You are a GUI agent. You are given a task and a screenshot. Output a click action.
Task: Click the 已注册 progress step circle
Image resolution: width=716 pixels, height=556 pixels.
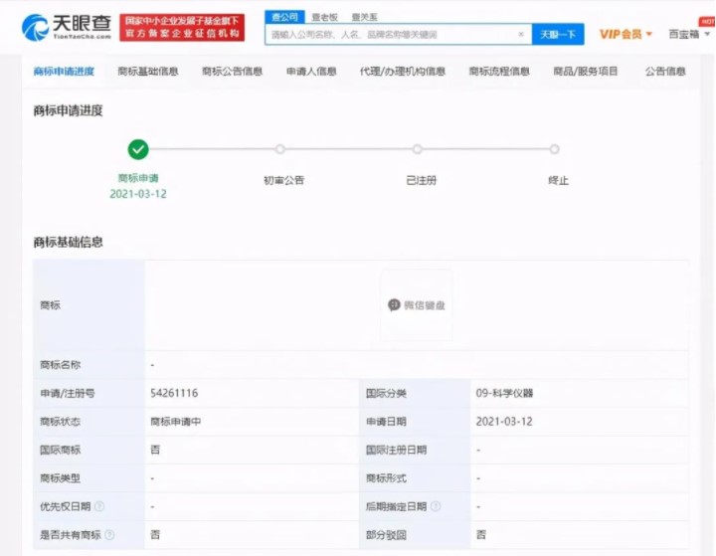418,149
